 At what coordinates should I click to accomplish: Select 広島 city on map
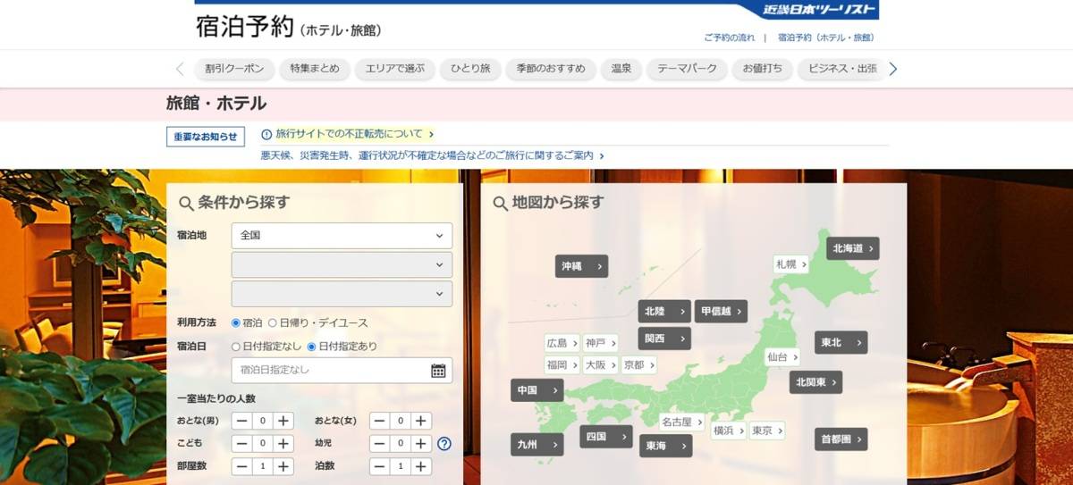(x=562, y=343)
